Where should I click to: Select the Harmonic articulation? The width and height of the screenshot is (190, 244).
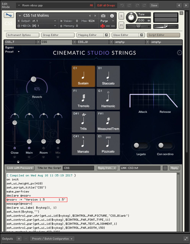tap(108, 99)
